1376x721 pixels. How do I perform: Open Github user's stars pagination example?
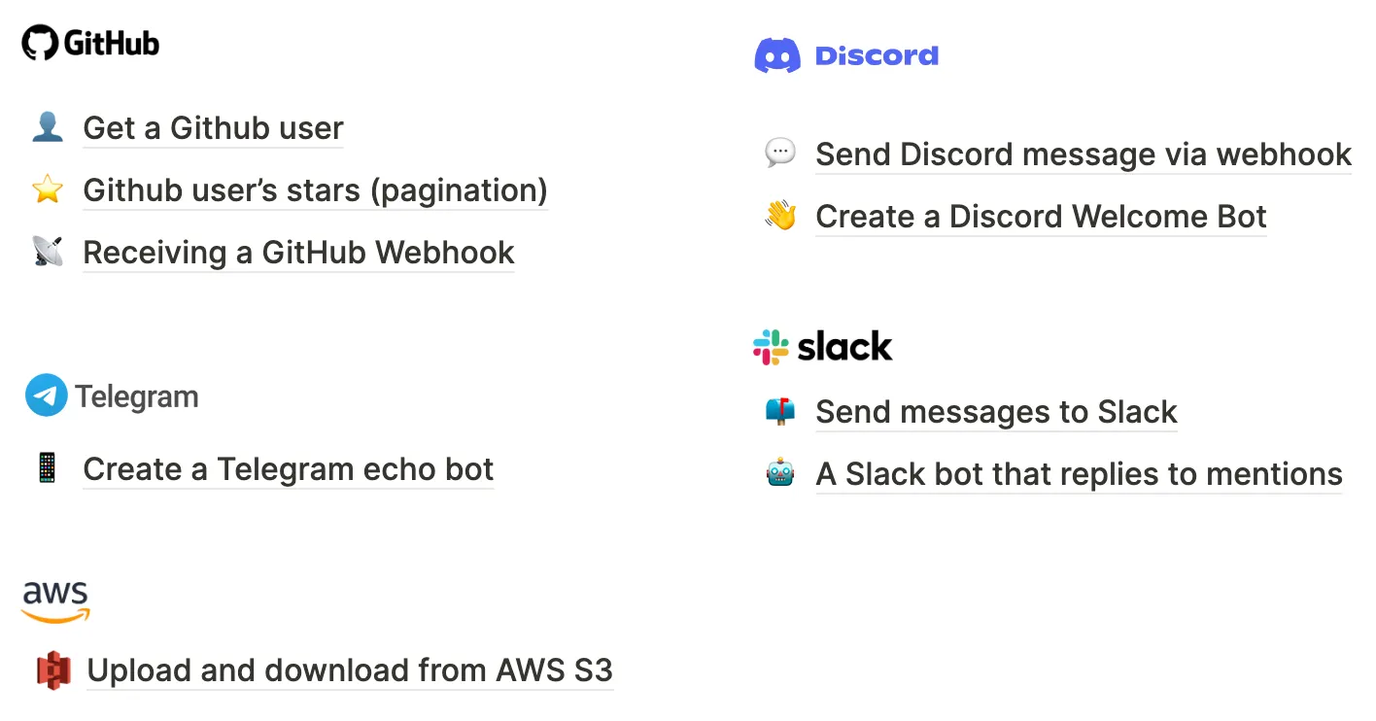pos(315,190)
